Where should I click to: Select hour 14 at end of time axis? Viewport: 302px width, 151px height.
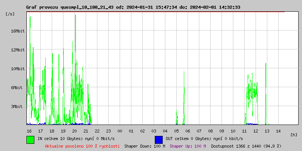click(x=278, y=131)
